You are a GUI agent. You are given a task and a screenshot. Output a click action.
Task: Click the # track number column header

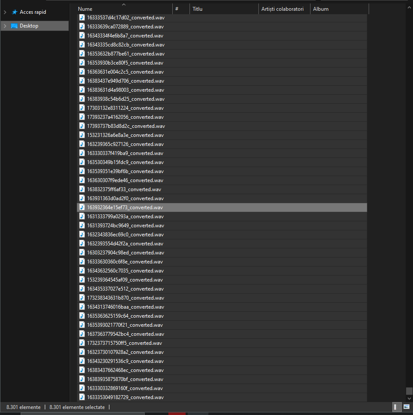point(177,9)
